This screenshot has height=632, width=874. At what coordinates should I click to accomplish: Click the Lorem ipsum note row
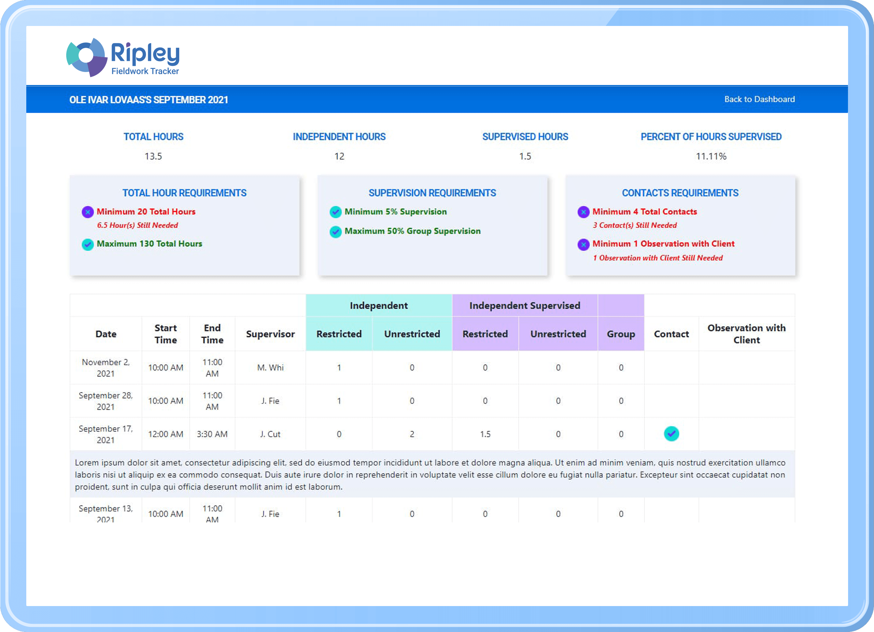click(432, 474)
